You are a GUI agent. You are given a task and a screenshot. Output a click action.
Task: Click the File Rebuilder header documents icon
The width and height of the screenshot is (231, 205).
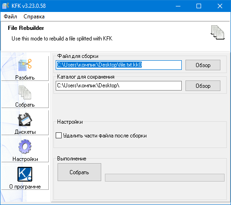(218, 32)
